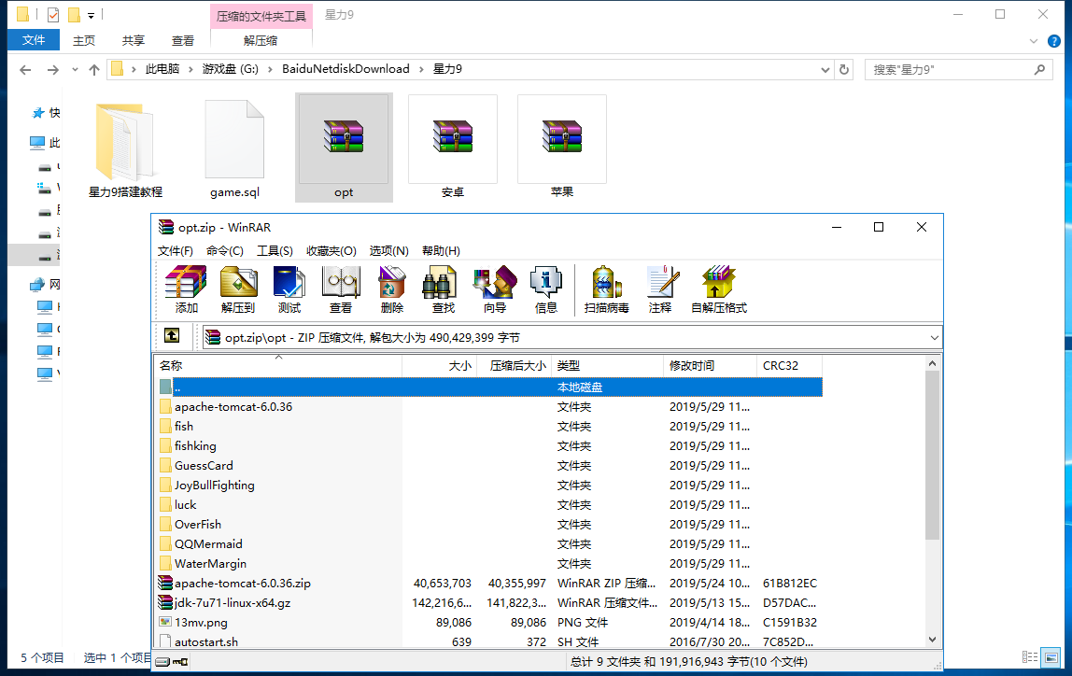Image resolution: width=1072 pixels, height=676 pixels.
Task: Switch Explorer to large icons view
Action: (x=1051, y=657)
